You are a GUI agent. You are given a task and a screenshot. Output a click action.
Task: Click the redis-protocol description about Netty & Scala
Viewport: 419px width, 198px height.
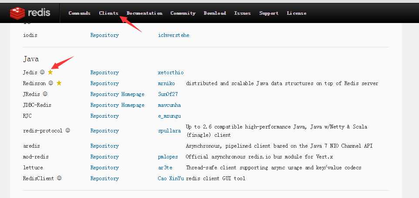click(x=277, y=131)
